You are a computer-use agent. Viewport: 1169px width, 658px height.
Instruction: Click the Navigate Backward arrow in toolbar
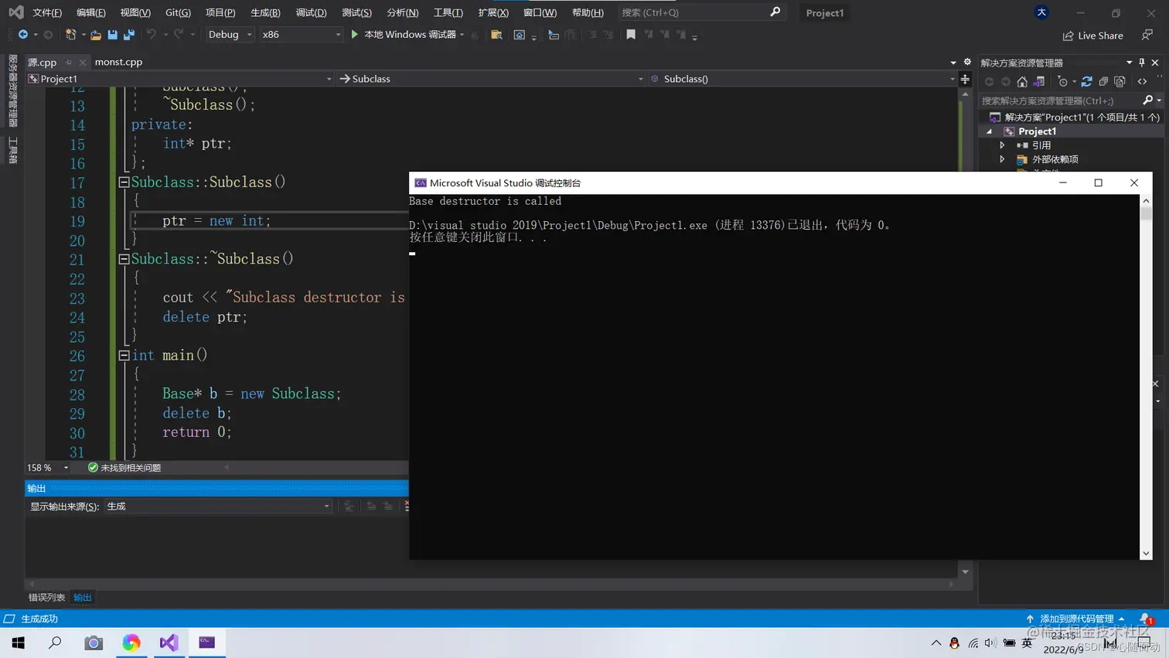click(23, 35)
